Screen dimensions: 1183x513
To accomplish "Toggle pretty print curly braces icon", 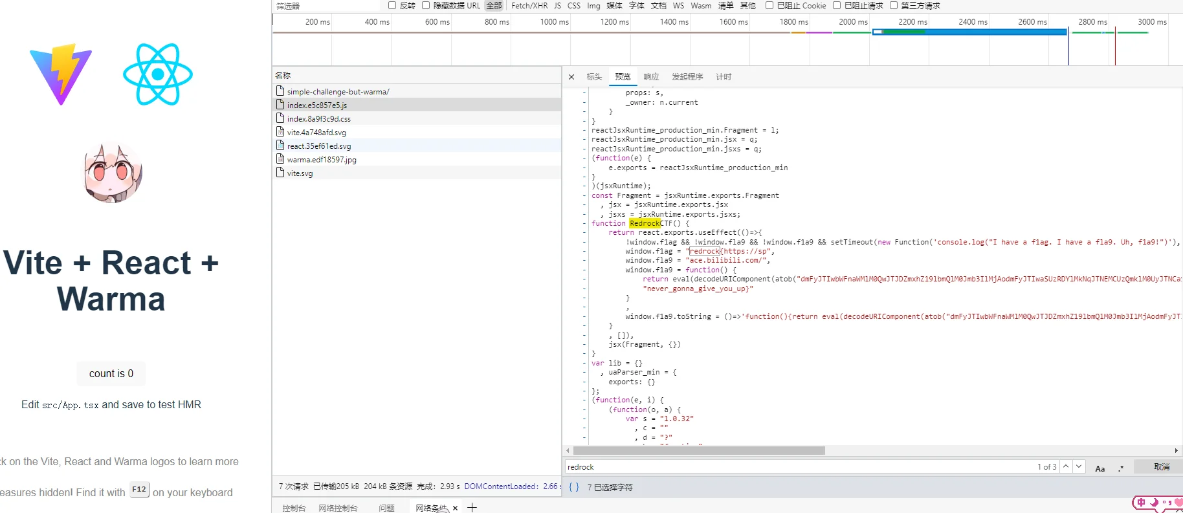I will pyautogui.click(x=573, y=487).
